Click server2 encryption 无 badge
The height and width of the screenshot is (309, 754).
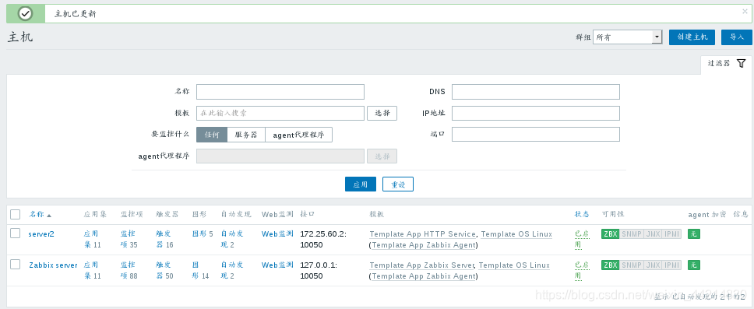[x=694, y=234]
